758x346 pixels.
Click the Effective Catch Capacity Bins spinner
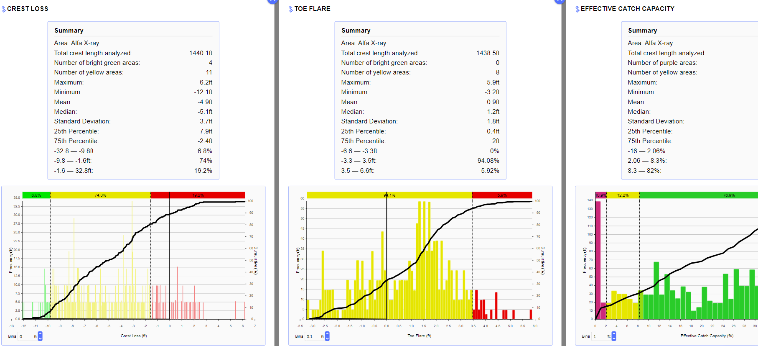click(x=614, y=336)
